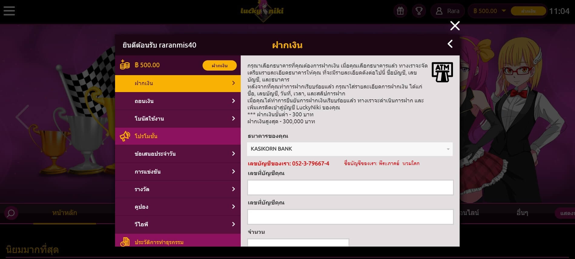The image size is (575, 259).
Task: Click the trophy icon in header
Action: point(419,11)
